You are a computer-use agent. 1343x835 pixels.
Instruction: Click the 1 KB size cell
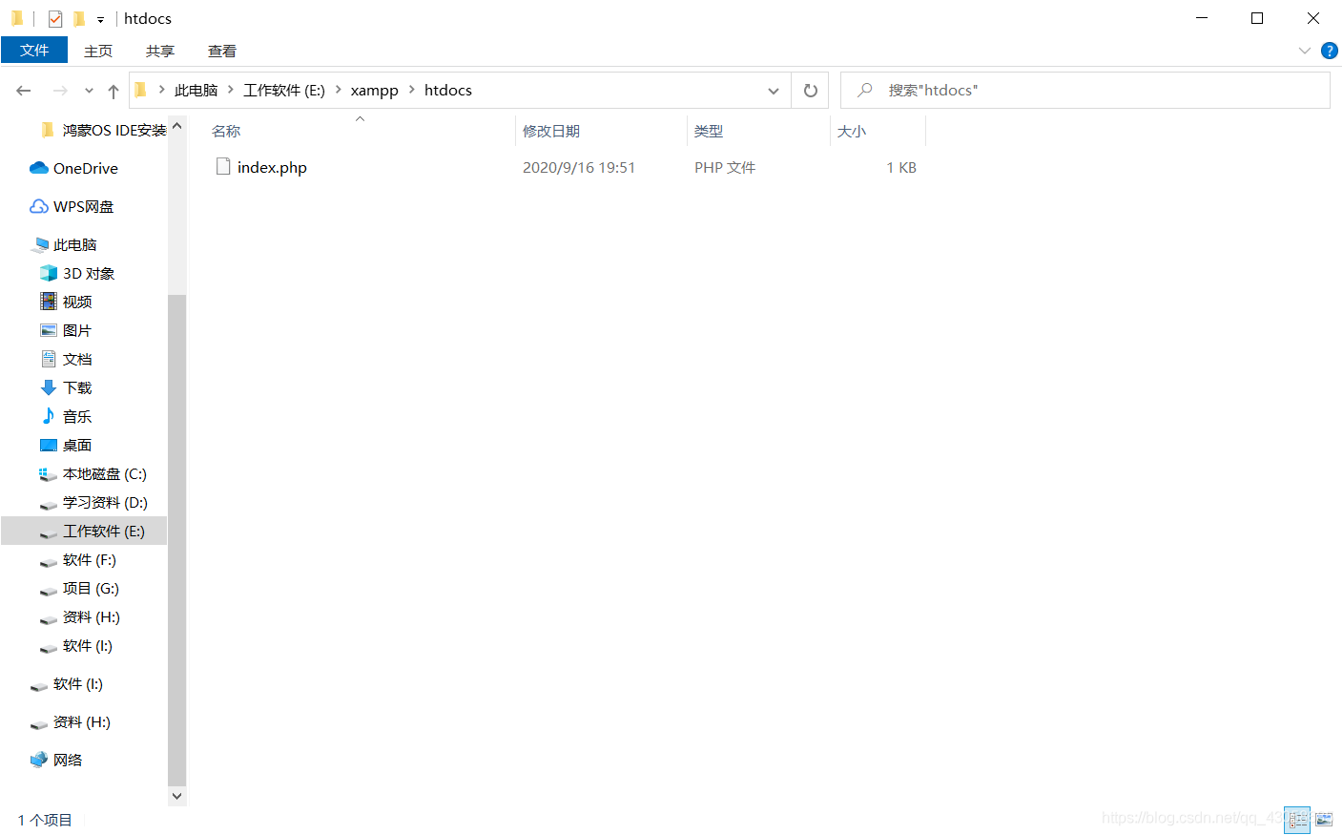coord(901,167)
